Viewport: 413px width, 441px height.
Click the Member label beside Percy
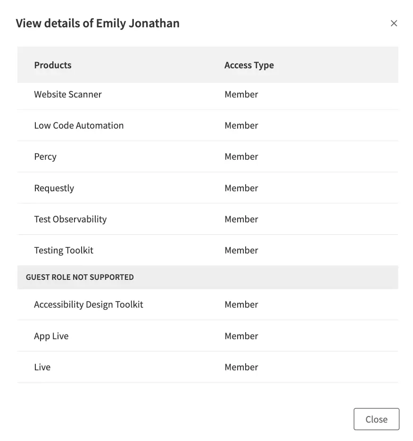(x=241, y=156)
